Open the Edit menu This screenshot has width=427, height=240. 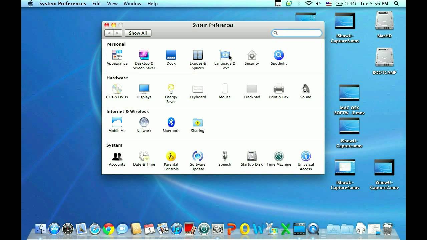pyautogui.click(x=96, y=4)
